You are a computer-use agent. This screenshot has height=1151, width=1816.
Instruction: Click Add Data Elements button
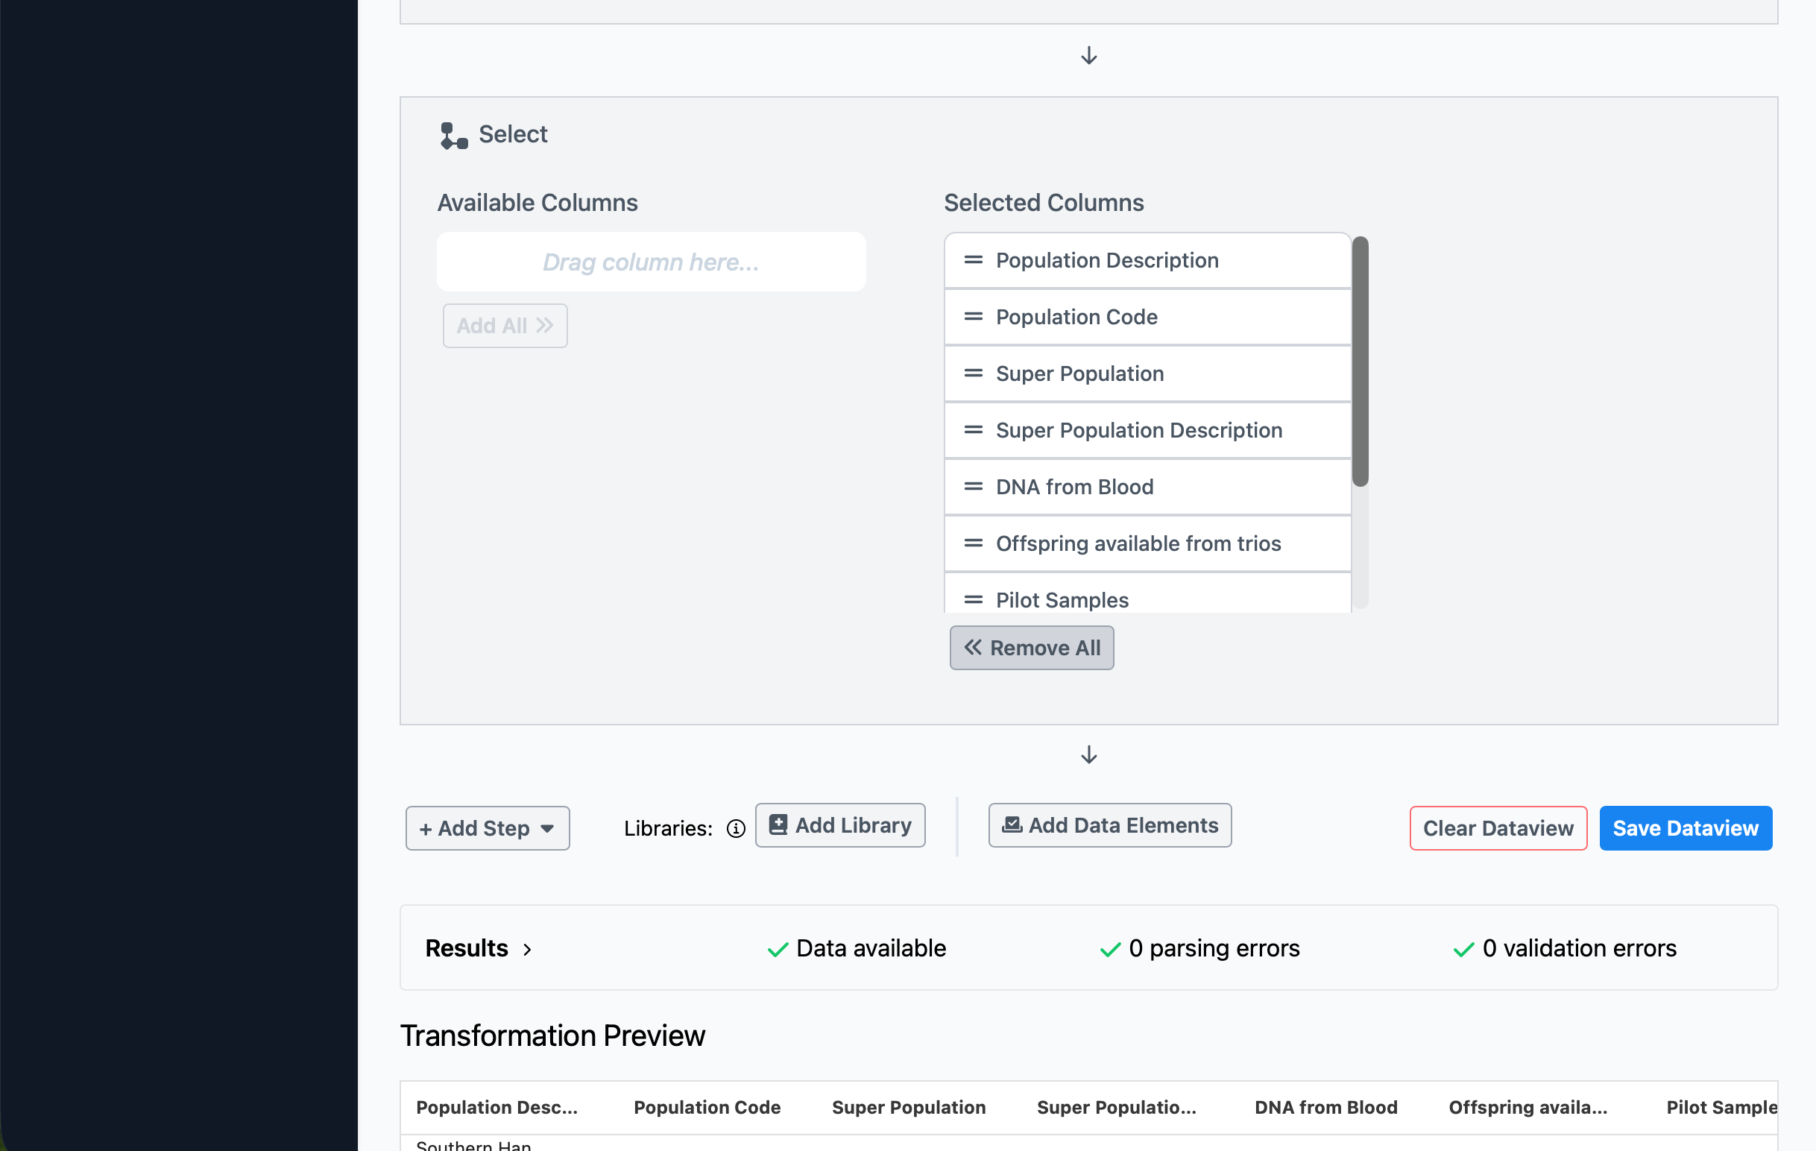1109,825
